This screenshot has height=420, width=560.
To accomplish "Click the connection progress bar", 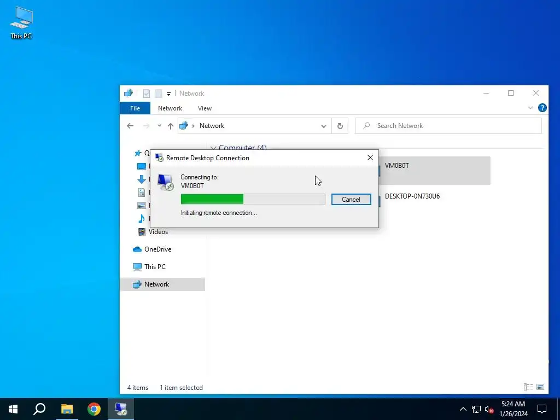I will tap(253, 199).
